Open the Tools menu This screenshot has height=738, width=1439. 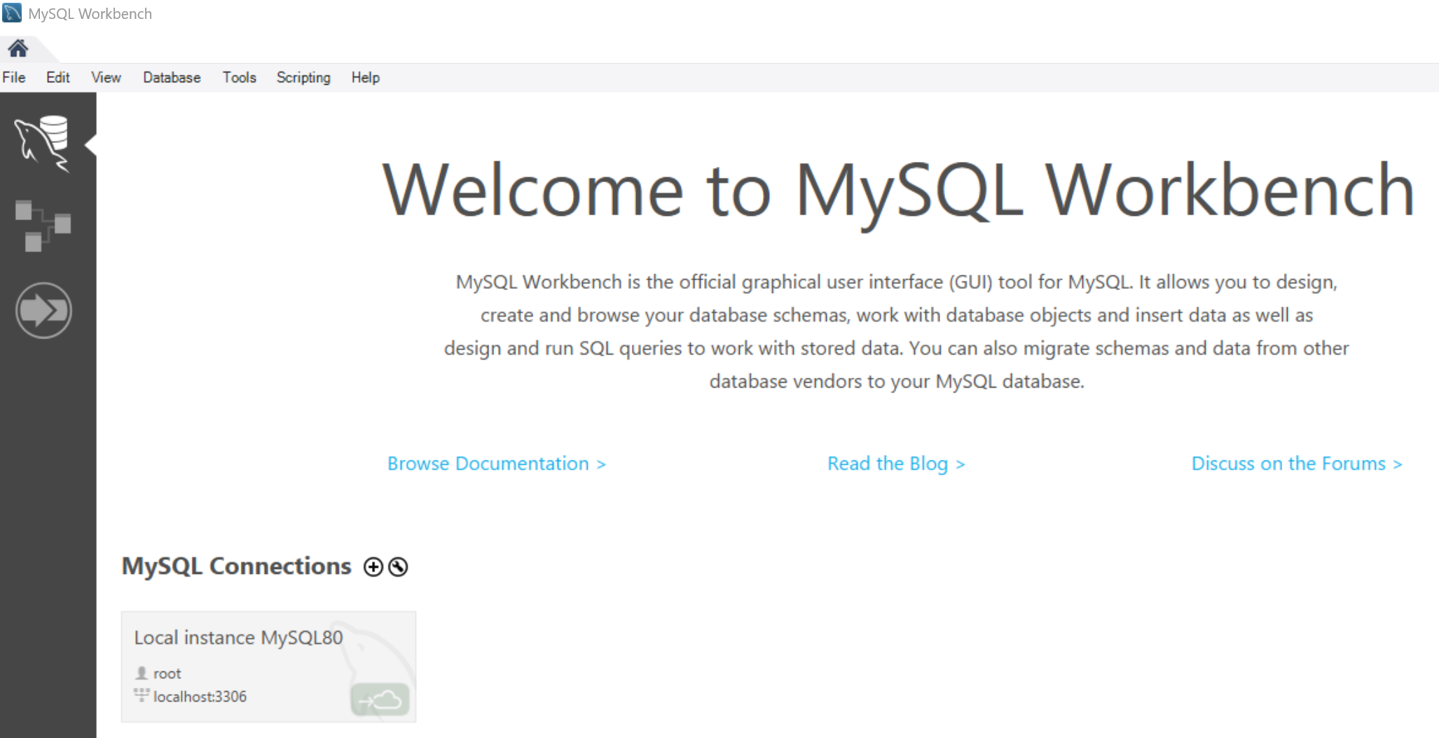[x=239, y=78]
